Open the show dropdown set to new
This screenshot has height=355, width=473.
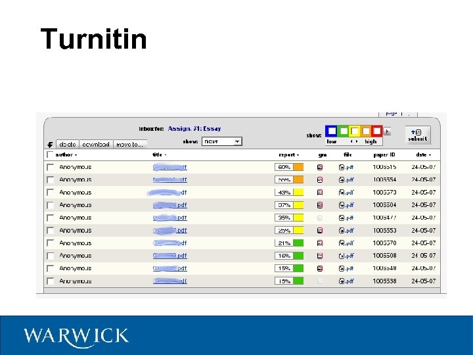click(x=222, y=141)
